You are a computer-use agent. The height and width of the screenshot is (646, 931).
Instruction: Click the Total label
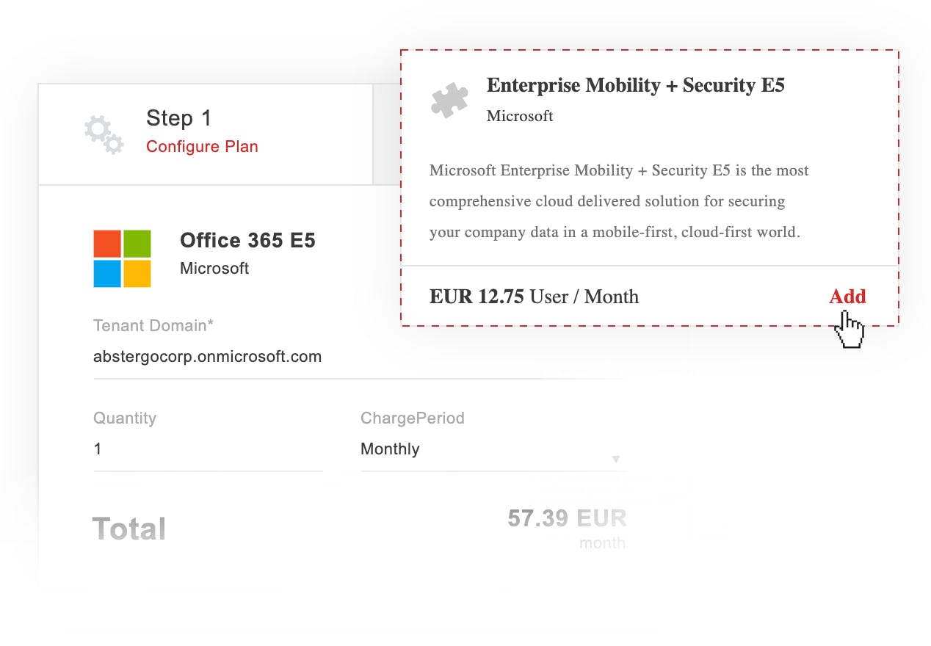pos(129,529)
